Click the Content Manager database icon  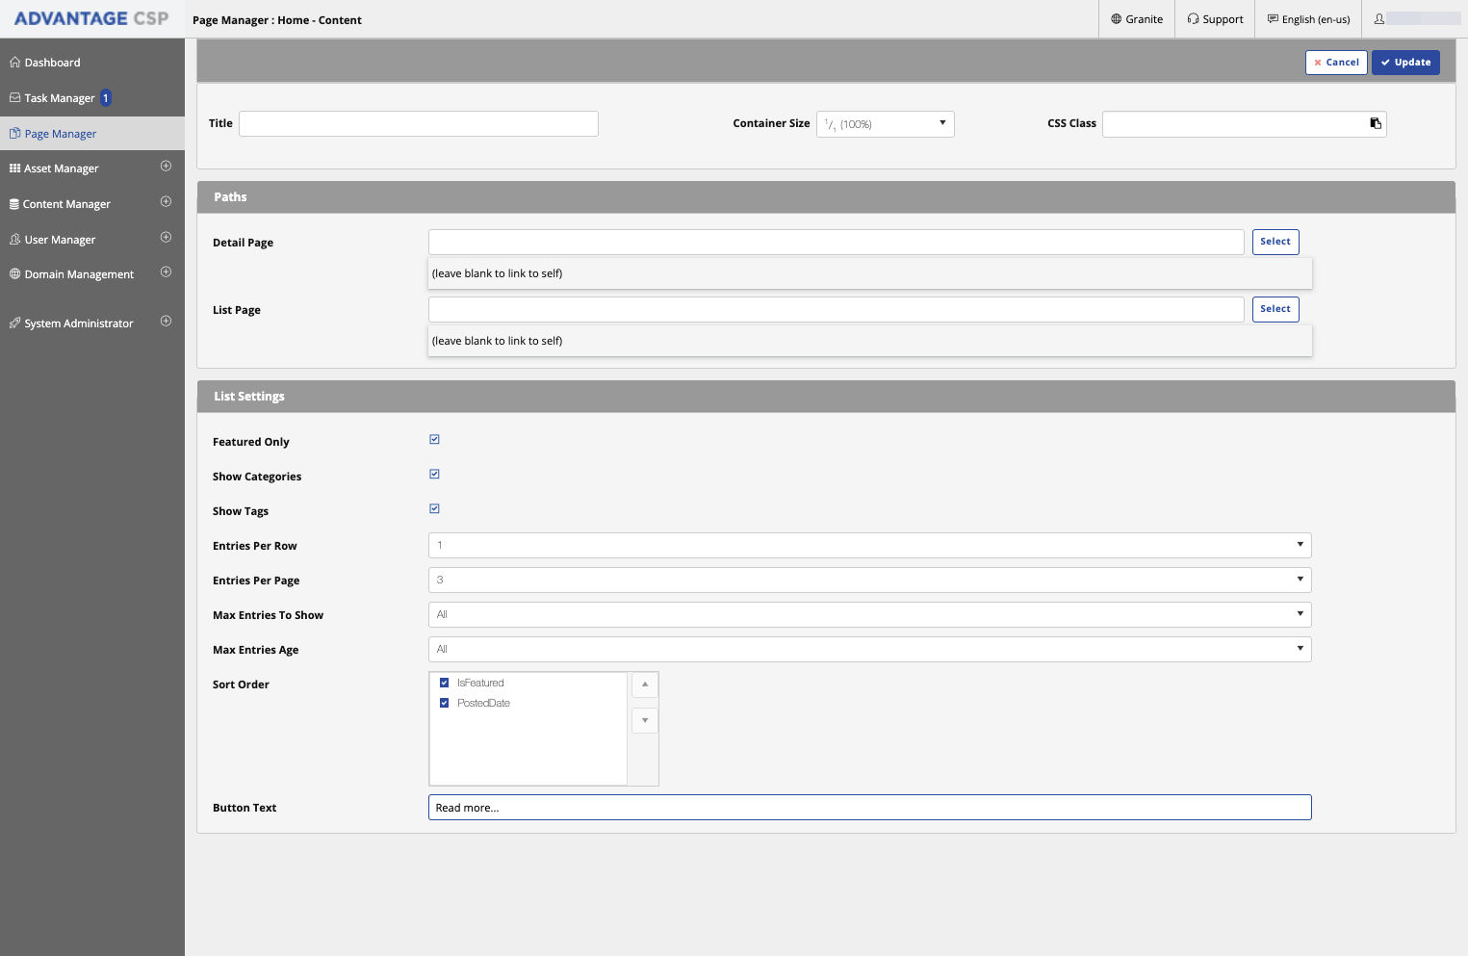click(x=14, y=204)
